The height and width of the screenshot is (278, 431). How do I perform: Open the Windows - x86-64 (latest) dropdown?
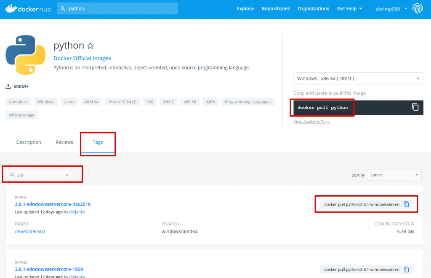click(358, 79)
